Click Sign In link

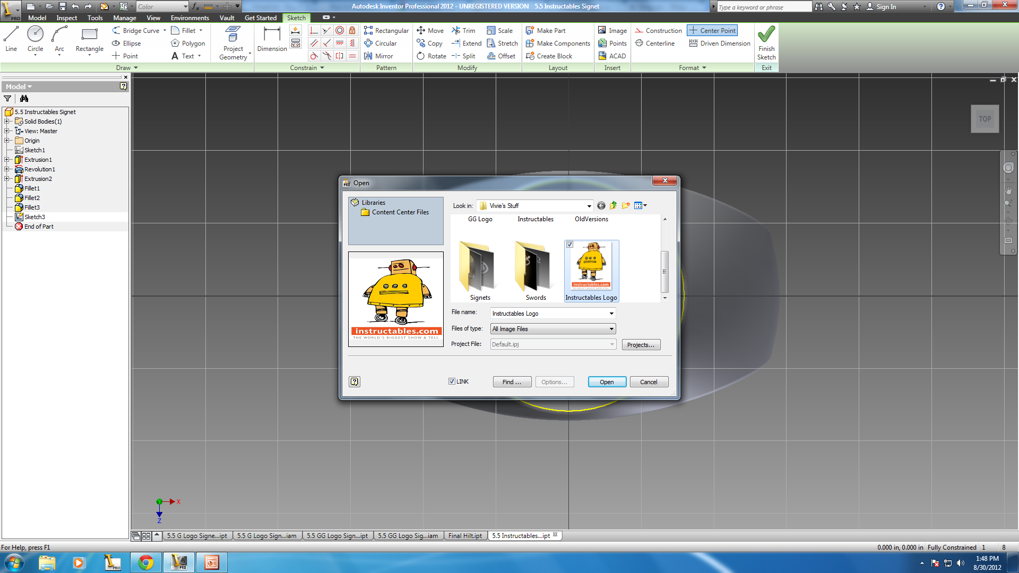pos(881,6)
